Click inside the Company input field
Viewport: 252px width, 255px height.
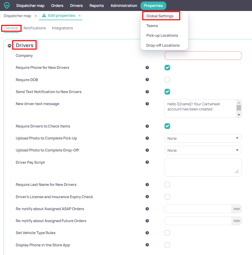pos(203,56)
